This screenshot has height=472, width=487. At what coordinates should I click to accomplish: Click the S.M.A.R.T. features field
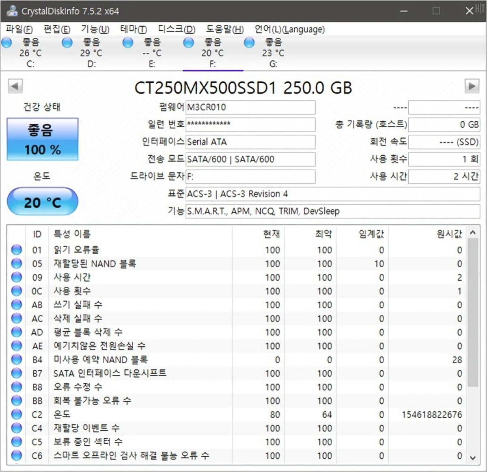click(333, 211)
